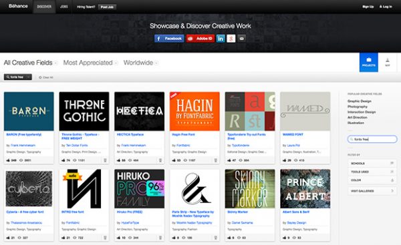Click Clear All filters
The width and height of the screenshot is (401, 245).
coord(46,77)
